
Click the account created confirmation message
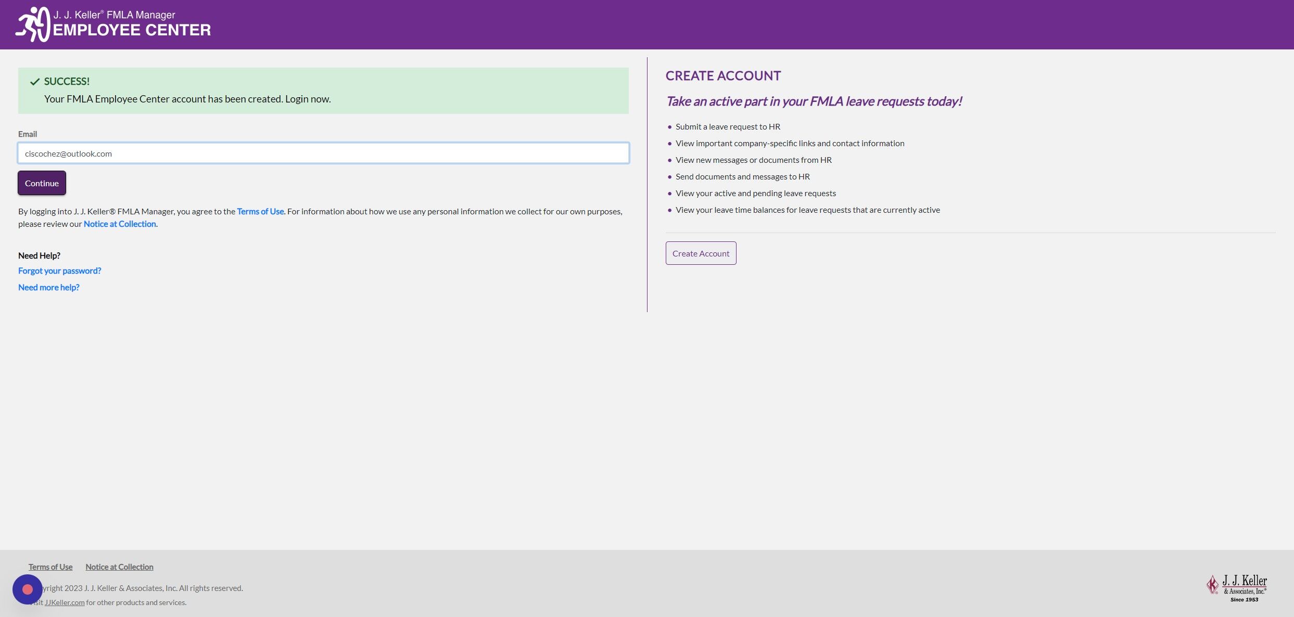coord(187,99)
